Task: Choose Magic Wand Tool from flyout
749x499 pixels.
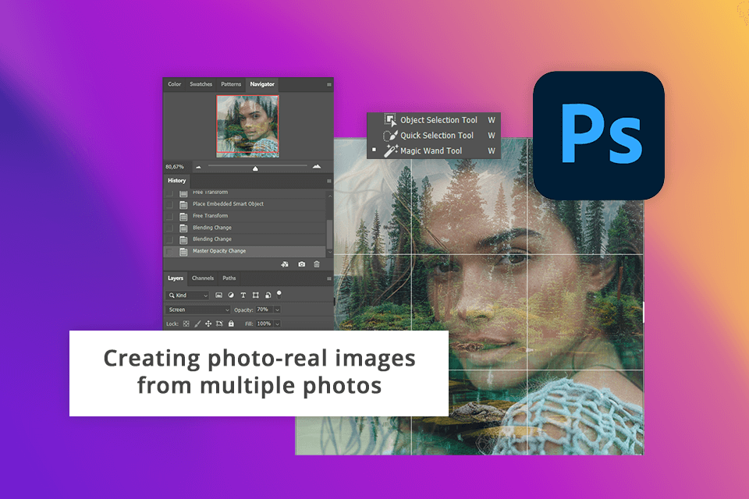Action: point(434,151)
